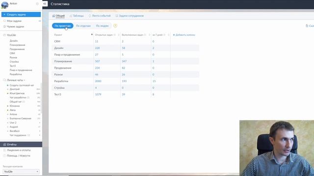
Task: Open chat with Илья Цветков
Action: [17, 93]
